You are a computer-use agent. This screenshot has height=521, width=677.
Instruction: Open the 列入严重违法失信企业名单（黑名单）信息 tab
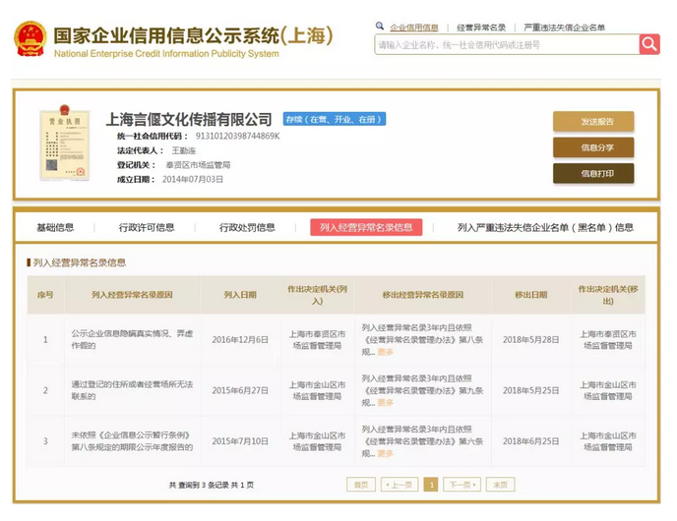click(545, 227)
